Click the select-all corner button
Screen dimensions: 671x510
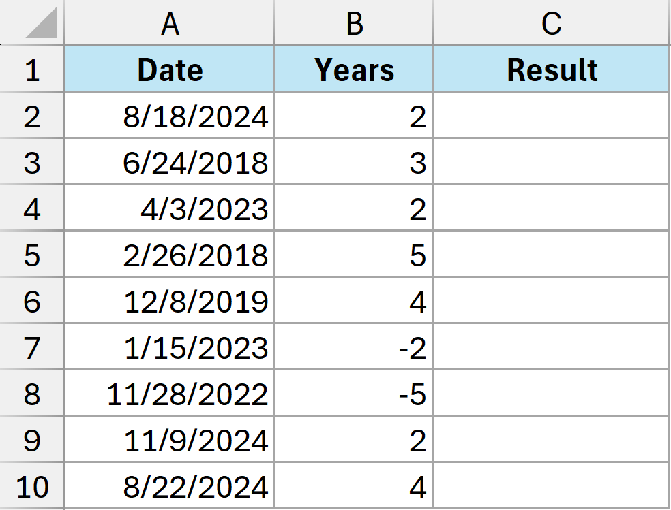(31, 24)
